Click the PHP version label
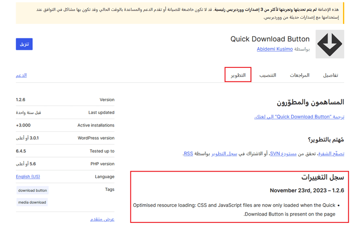This screenshot has height=226, width=364. click(102, 164)
